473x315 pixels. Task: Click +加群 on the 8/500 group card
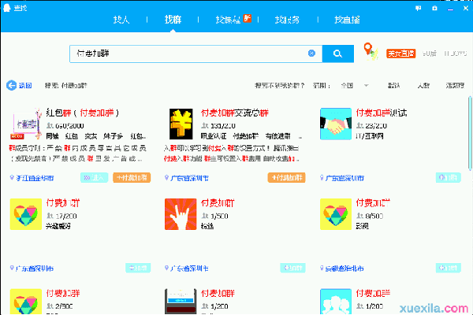449,268
